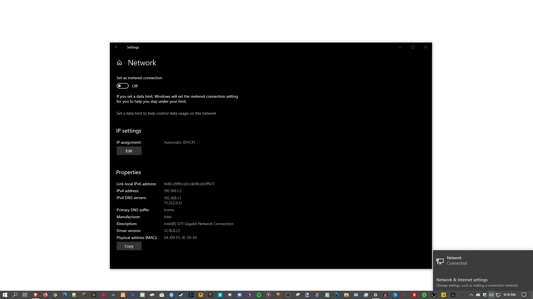Expand the hidden system tray icons chevron

(x=471, y=295)
